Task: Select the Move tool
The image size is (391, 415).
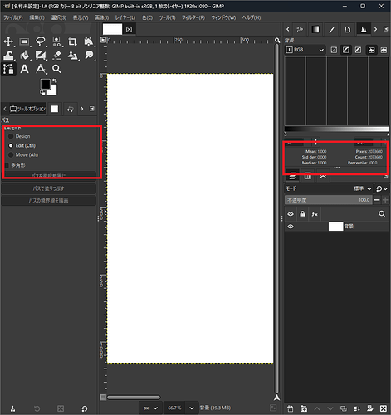Action: click(8, 41)
